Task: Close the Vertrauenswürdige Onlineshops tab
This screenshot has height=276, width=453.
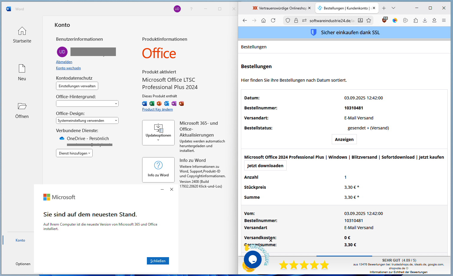Action: tap(309, 8)
